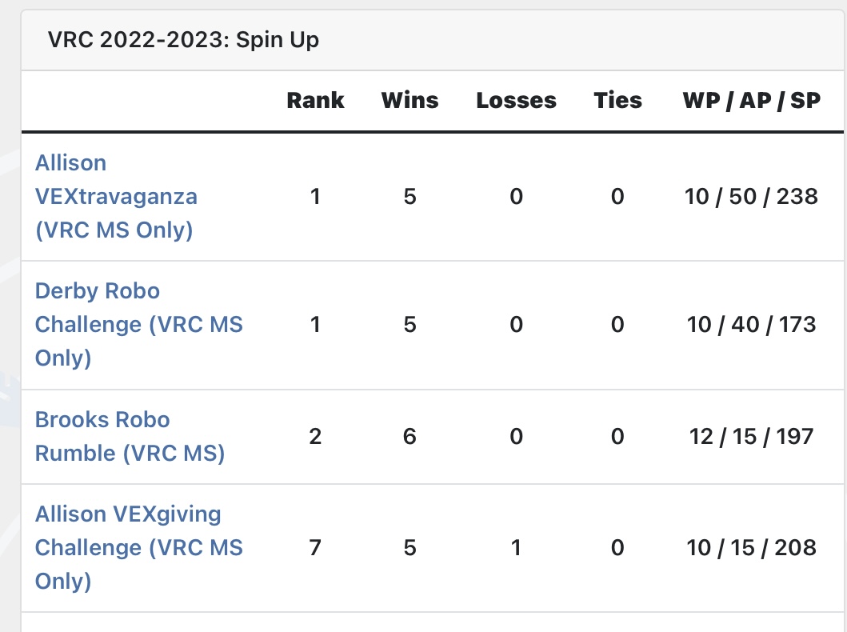The image size is (847, 632).
Task: Select the VRC 2022-2023: Spin Up panel title
Action: coord(183,40)
